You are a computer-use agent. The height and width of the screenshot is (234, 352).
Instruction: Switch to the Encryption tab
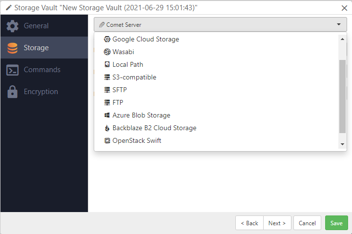[x=41, y=92]
